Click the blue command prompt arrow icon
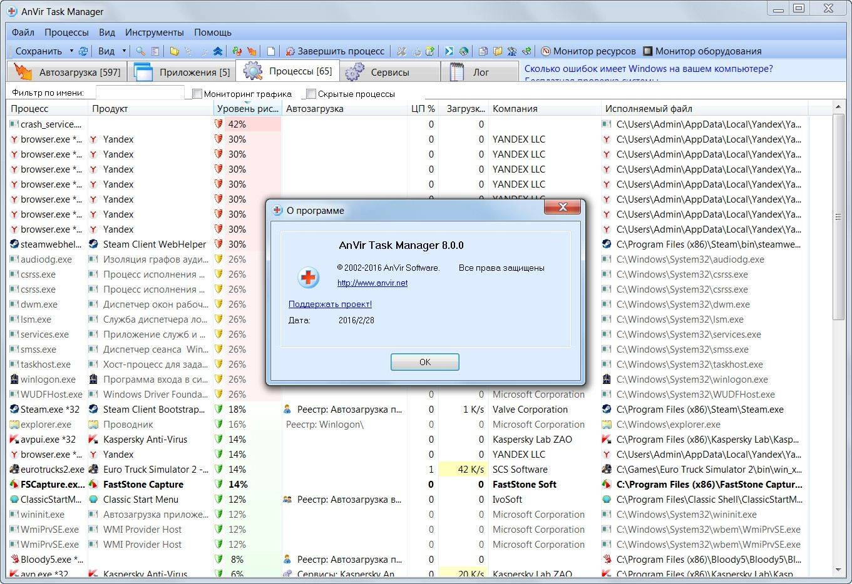 tap(449, 51)
